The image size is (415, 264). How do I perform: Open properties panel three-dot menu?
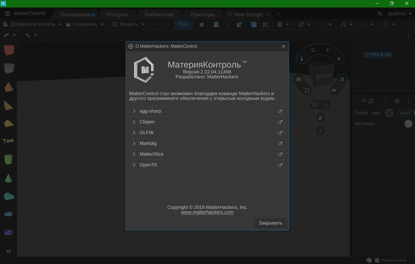pos(409,101)
